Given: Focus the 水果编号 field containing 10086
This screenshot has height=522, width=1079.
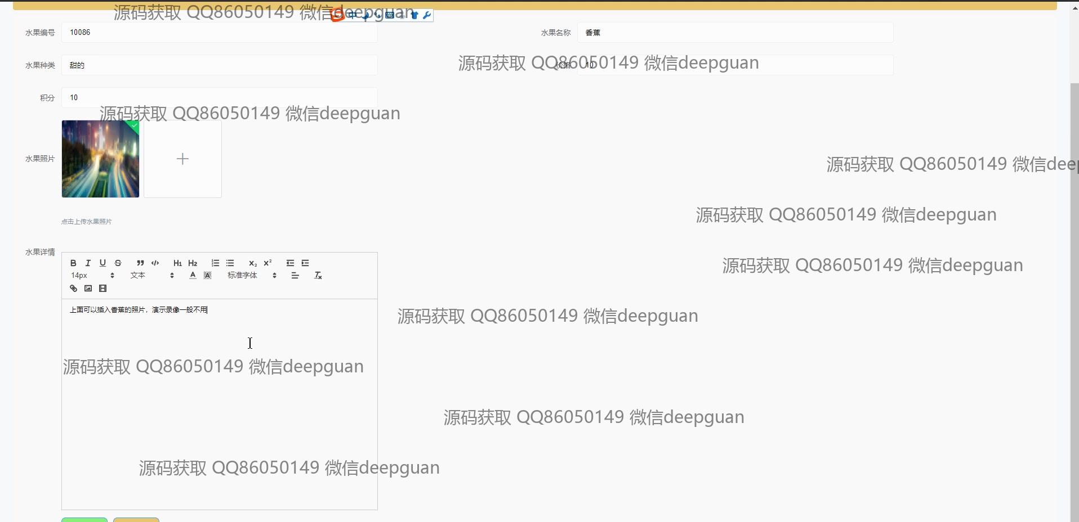Looking at the screenshot, I should pos(220,33).
